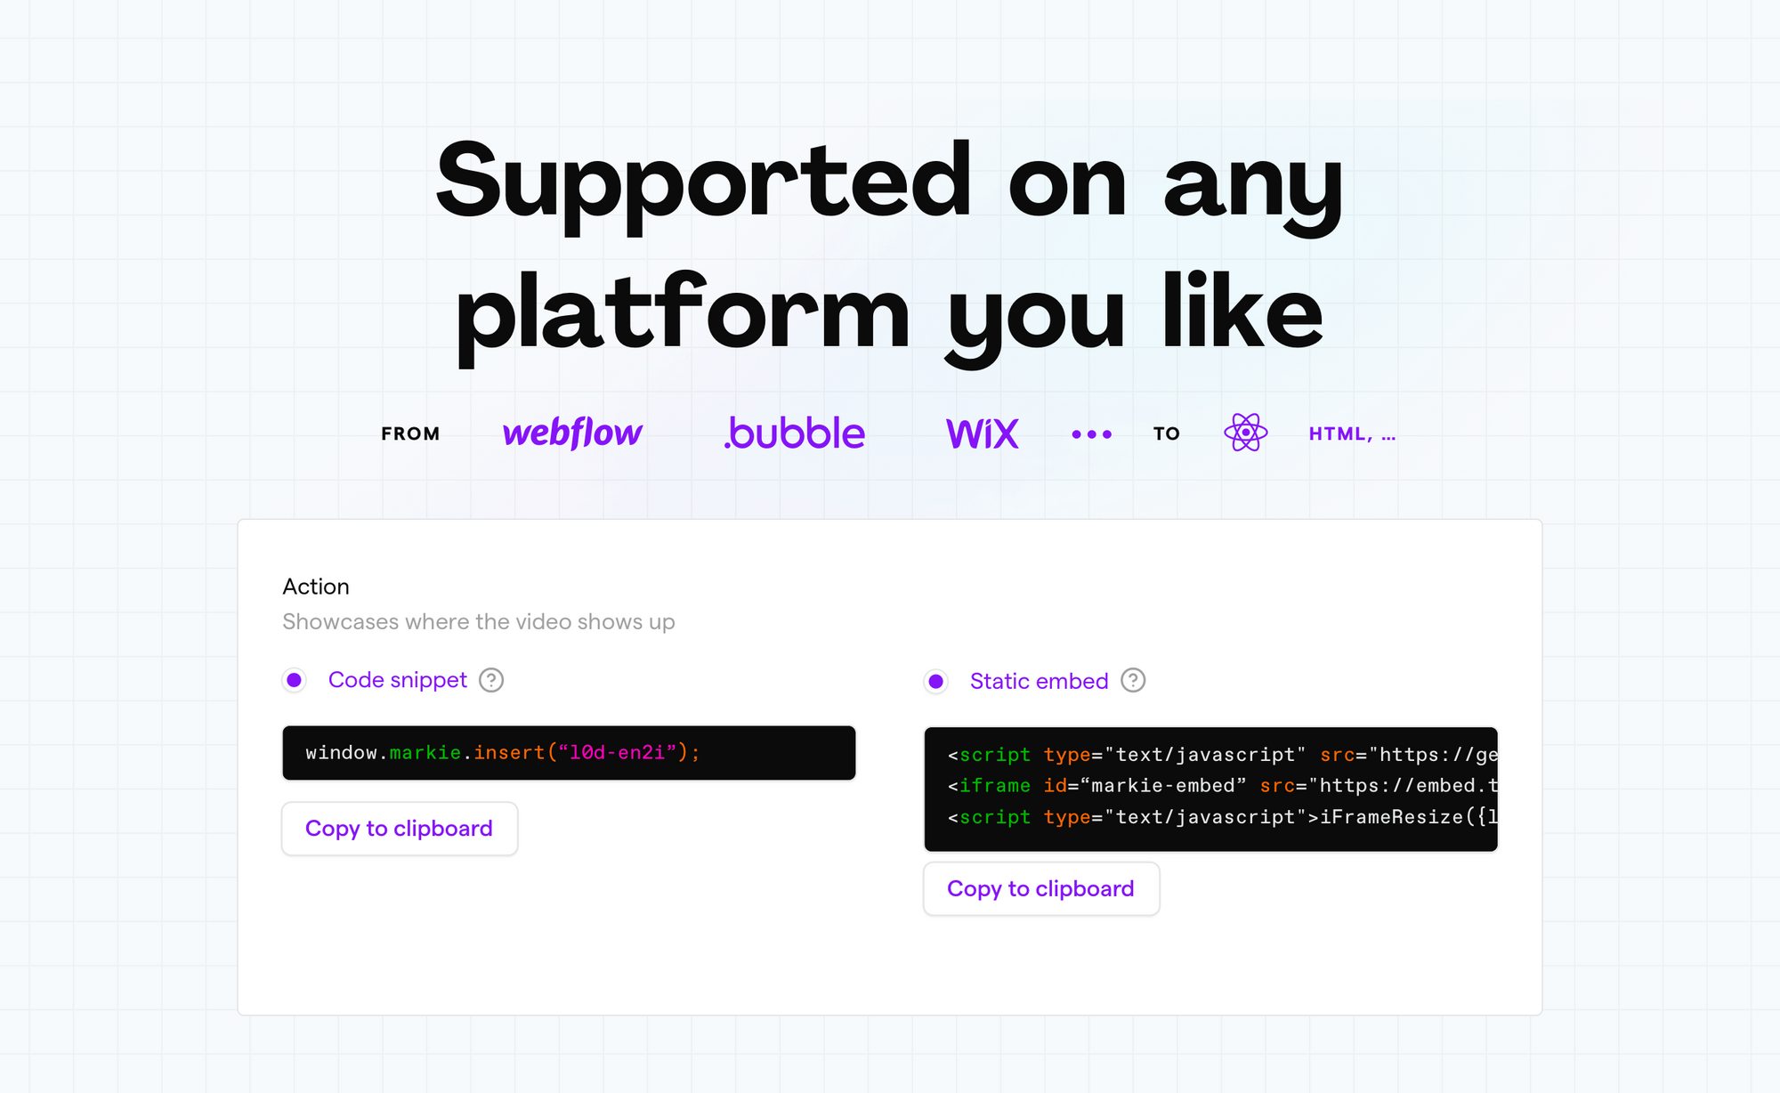Open the help icon beside Static embed

1133,681
